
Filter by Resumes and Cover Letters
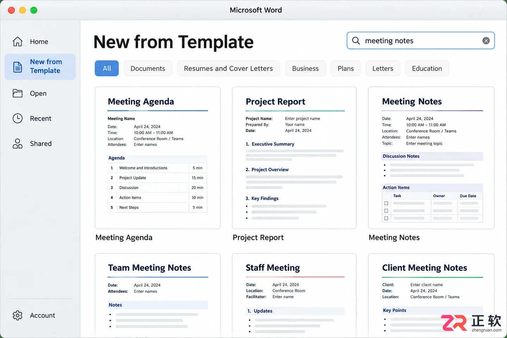[229, 68]
